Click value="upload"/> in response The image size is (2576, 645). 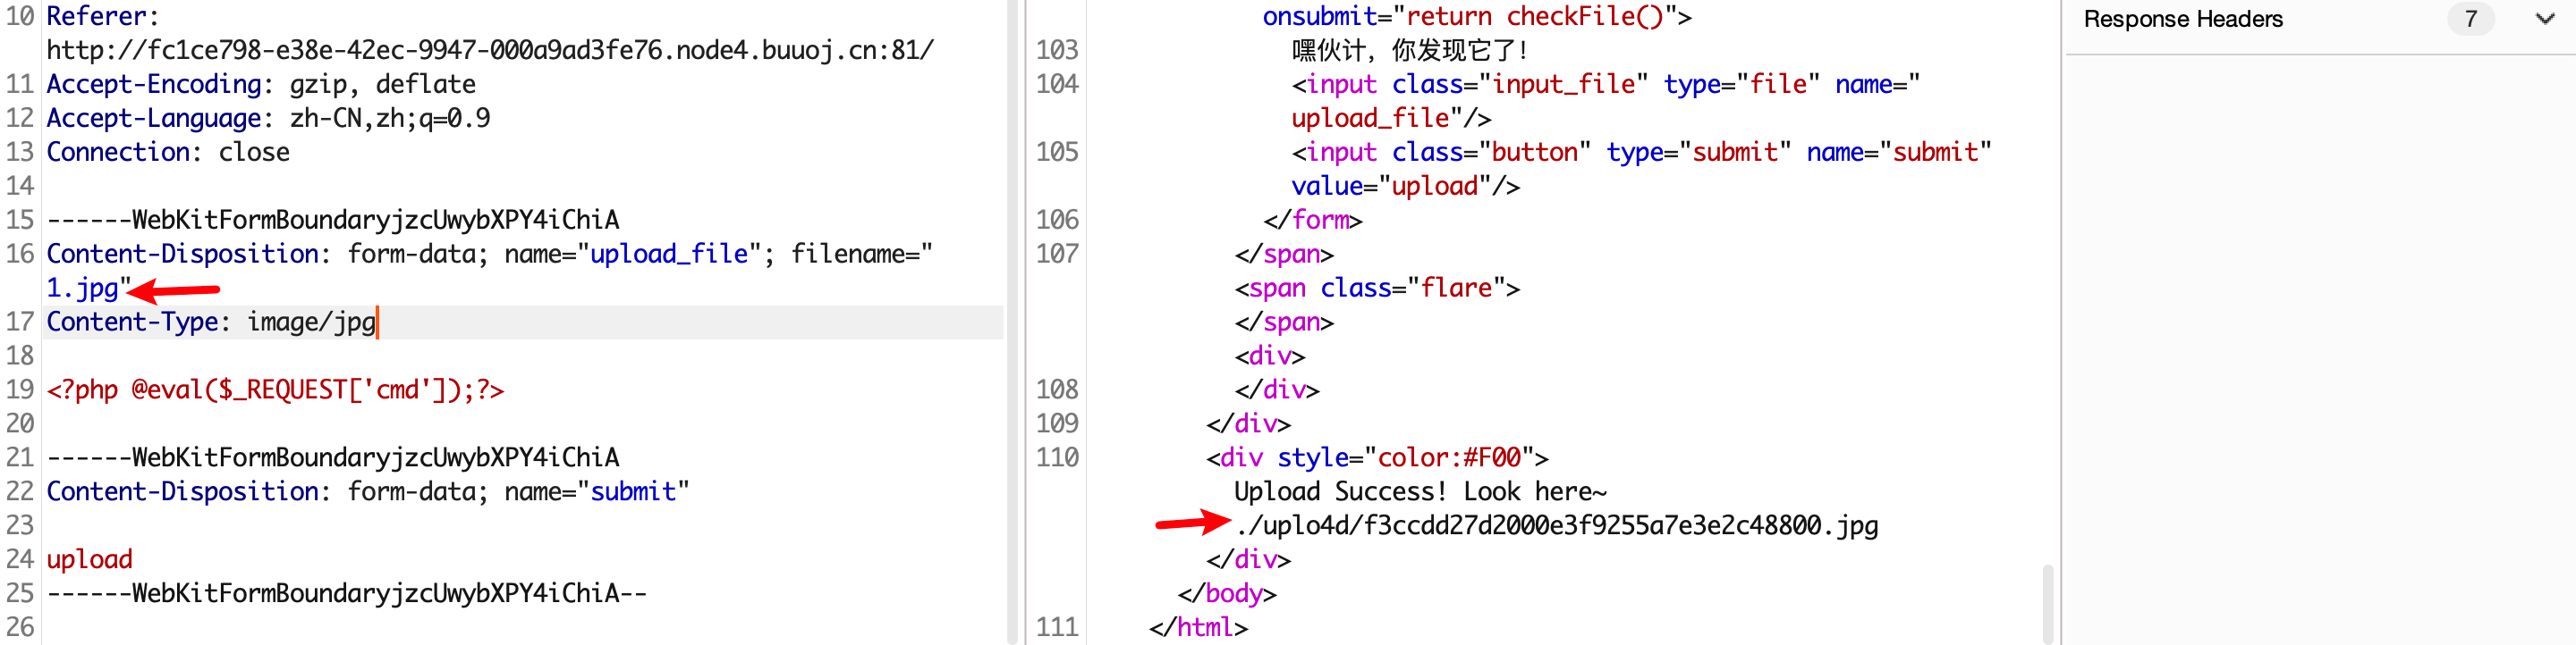pyautogui.click(x=1405, y=186)
